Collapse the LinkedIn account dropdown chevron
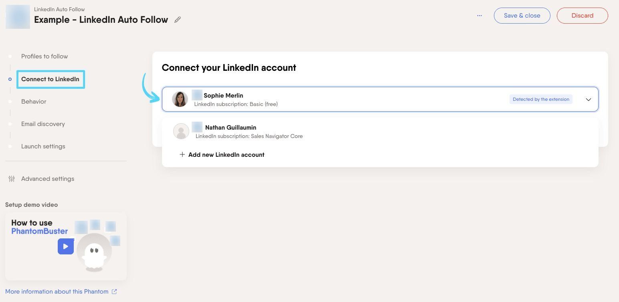619x302 pixels. pos(588,100)
